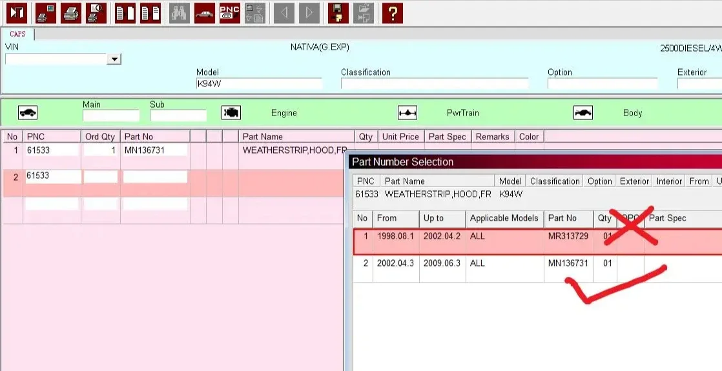
Task: Click the Part Name column header in order table
Action: [x=296, y=137]
